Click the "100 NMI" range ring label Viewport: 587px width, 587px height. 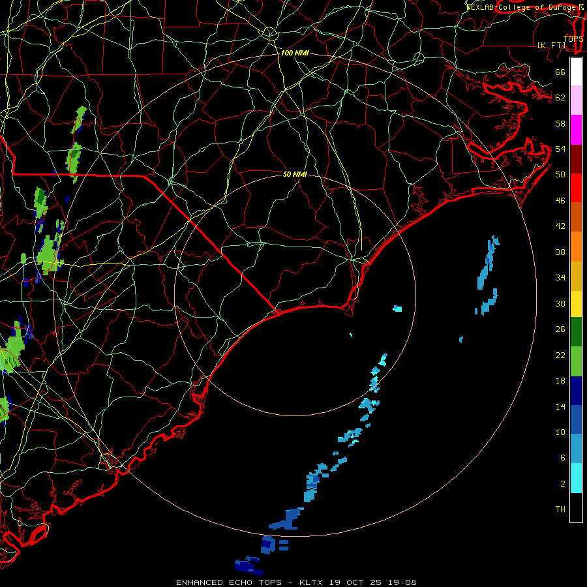click(295, 53)
